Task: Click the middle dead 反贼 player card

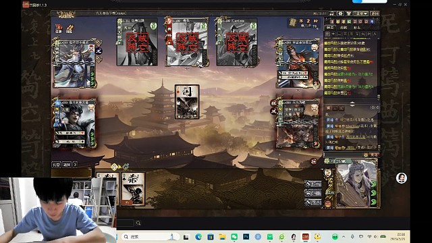Action: pos(187,42)
